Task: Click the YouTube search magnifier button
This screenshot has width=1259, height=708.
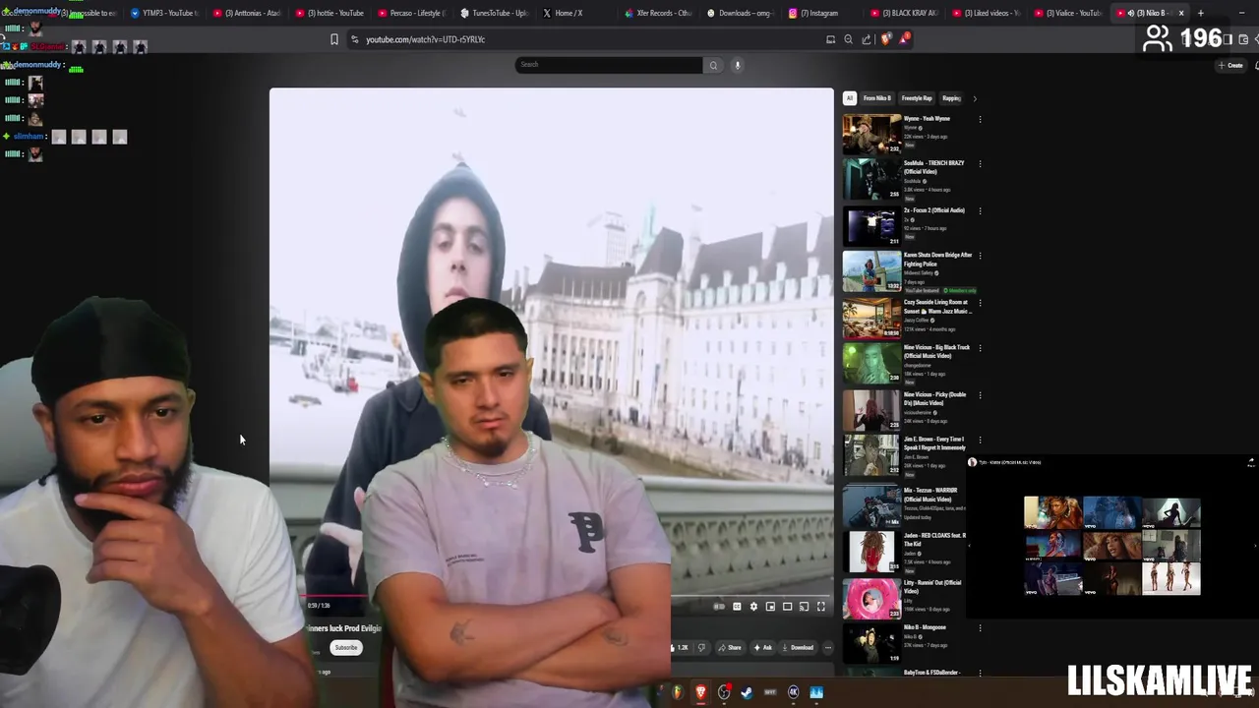Action: pyautogui.click(x=713, y=65)
